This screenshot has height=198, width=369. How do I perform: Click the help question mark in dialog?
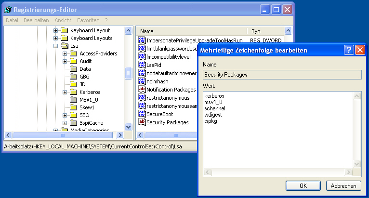tap(349, 50)
